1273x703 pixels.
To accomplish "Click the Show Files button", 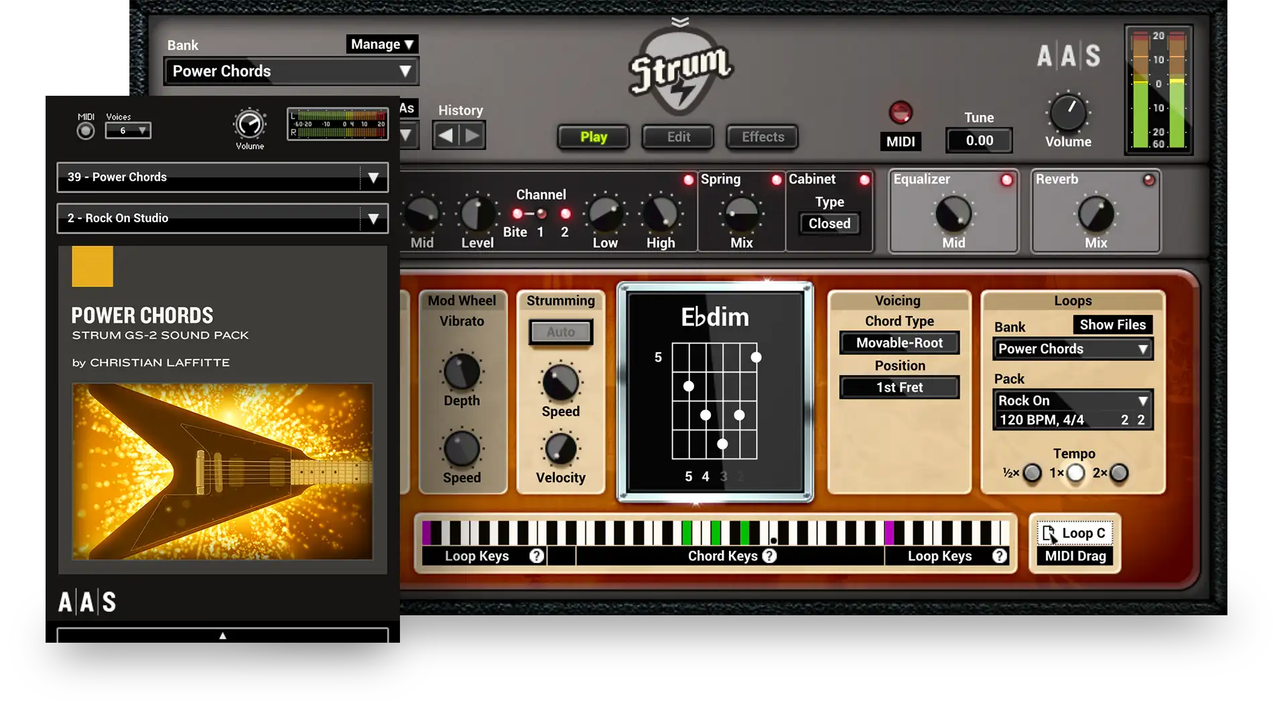I will [1112, 325].
